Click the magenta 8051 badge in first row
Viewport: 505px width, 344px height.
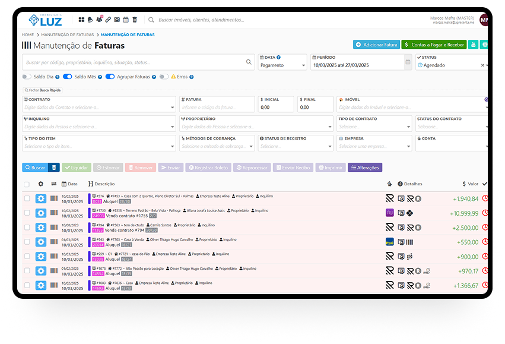click(97, 201)
